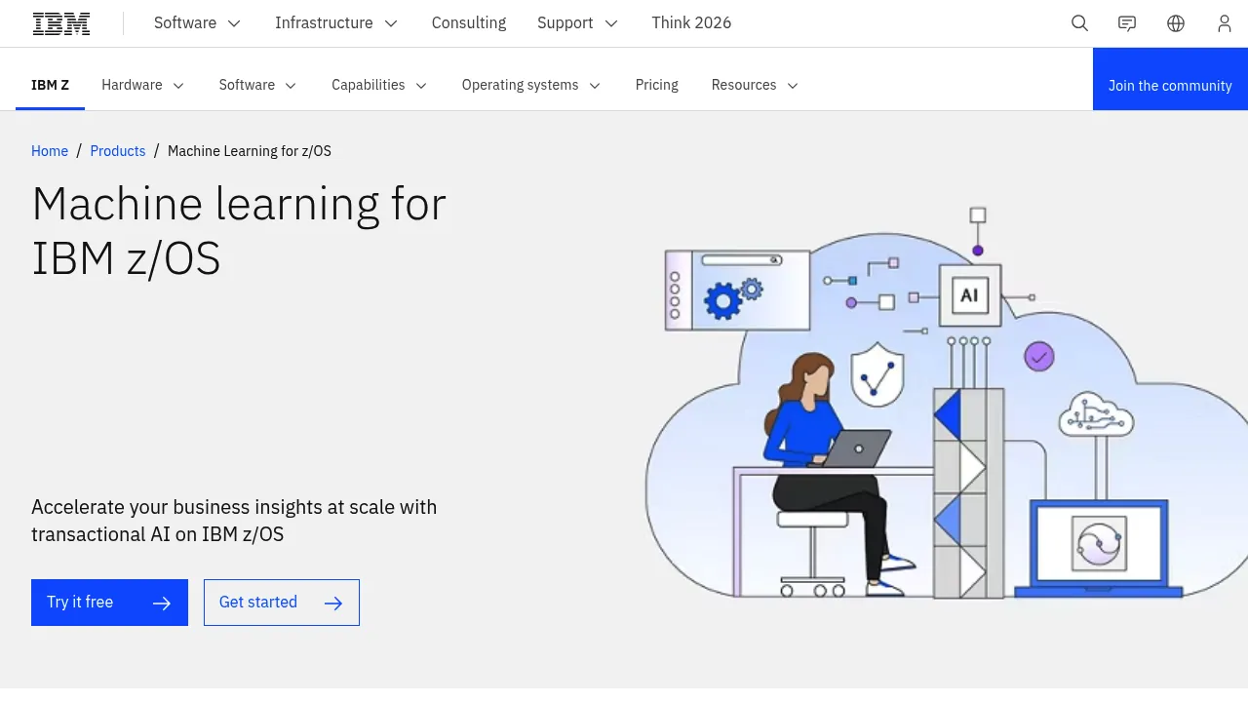The width and height of the screenshot is (1248, 702).
Task: Open the Think 2026 menu item
Action: click(691, 23)
